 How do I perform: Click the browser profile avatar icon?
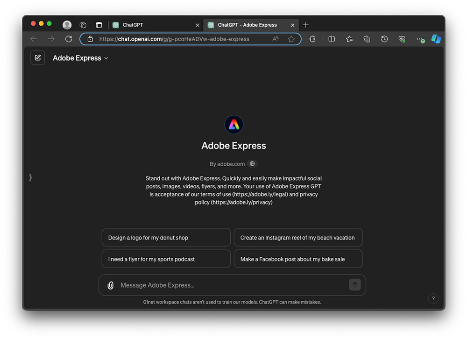pos(67,25)
